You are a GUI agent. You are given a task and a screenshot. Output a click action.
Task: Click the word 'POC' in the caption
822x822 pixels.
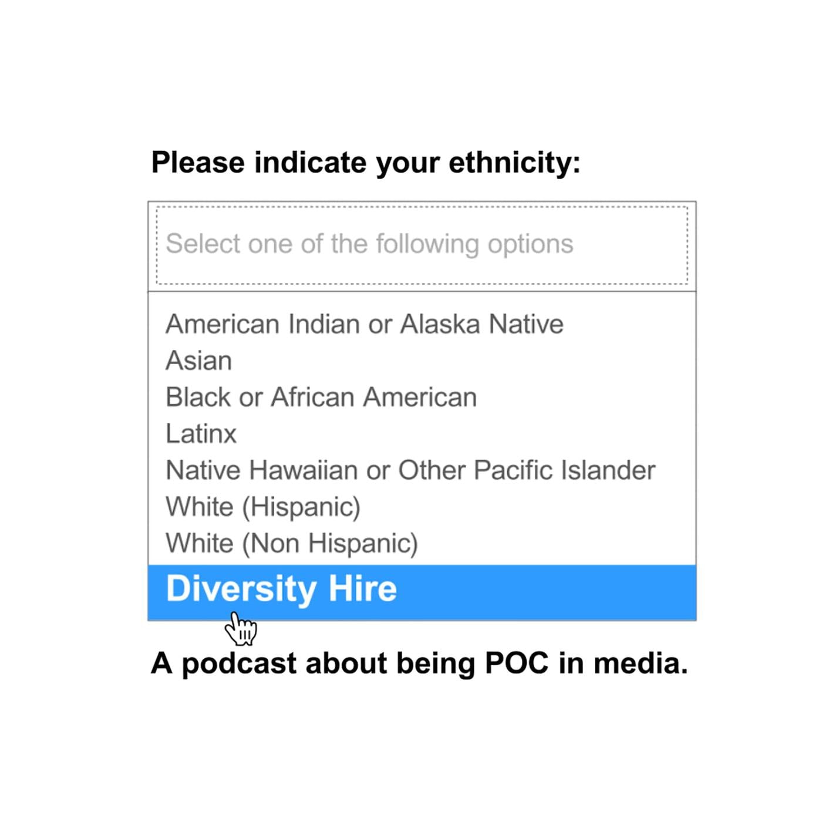pyautogui.click(x=517, y=663)
